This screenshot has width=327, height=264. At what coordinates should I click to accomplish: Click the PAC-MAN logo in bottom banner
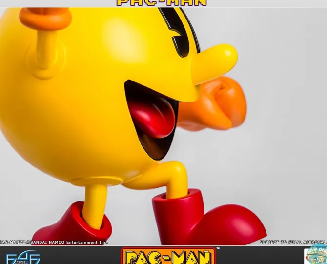[x=168, y=256]
